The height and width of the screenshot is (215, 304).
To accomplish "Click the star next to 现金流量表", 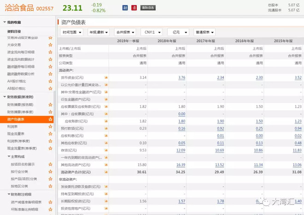I will [50, 134].
